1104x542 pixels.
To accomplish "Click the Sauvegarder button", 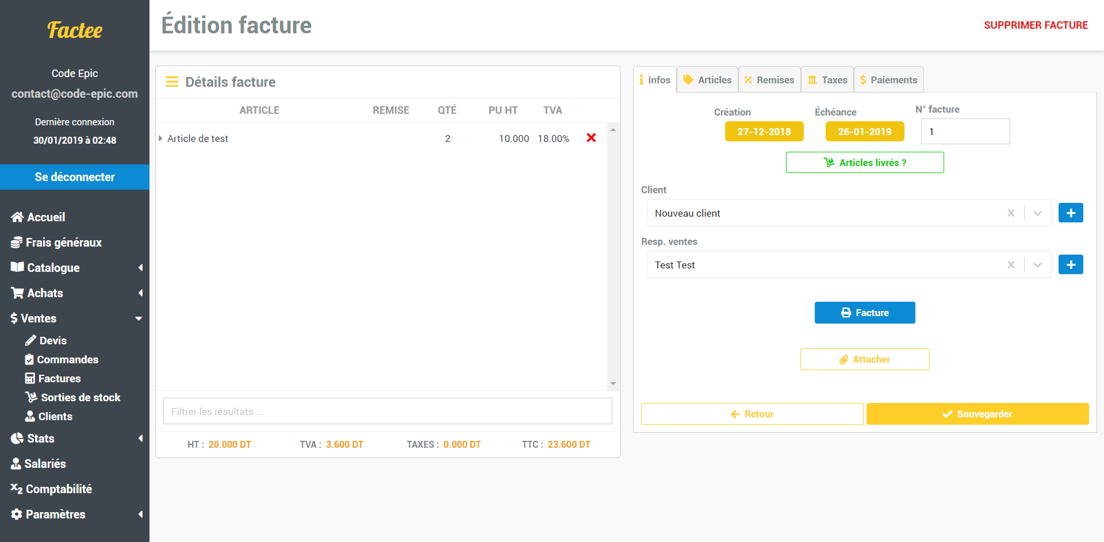I will 977,414.
